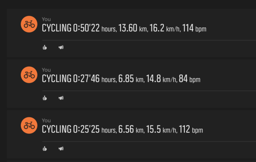Click the megaphone icon under the 0:50'22 ride

pyautogui.click(x=61, y=47)
